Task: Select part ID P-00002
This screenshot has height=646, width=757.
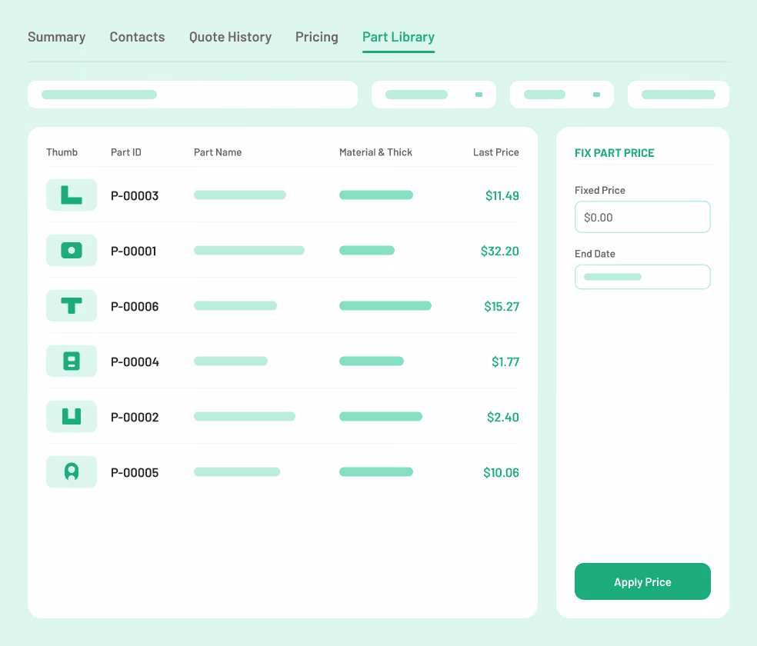Action: [135, 418]
